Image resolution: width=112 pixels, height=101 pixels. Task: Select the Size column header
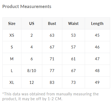tap(12, 24)
